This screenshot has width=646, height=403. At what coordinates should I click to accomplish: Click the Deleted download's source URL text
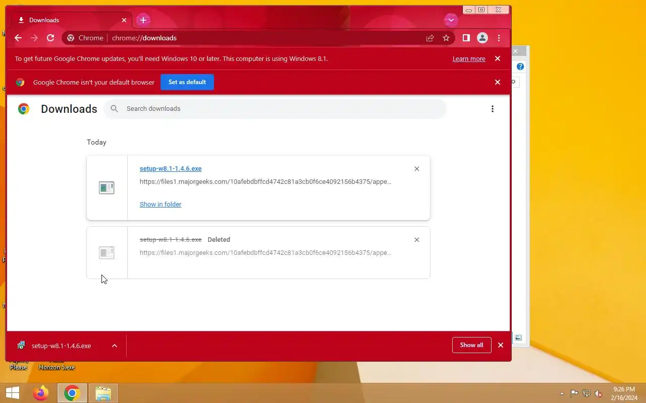click(x=265, y=252)
